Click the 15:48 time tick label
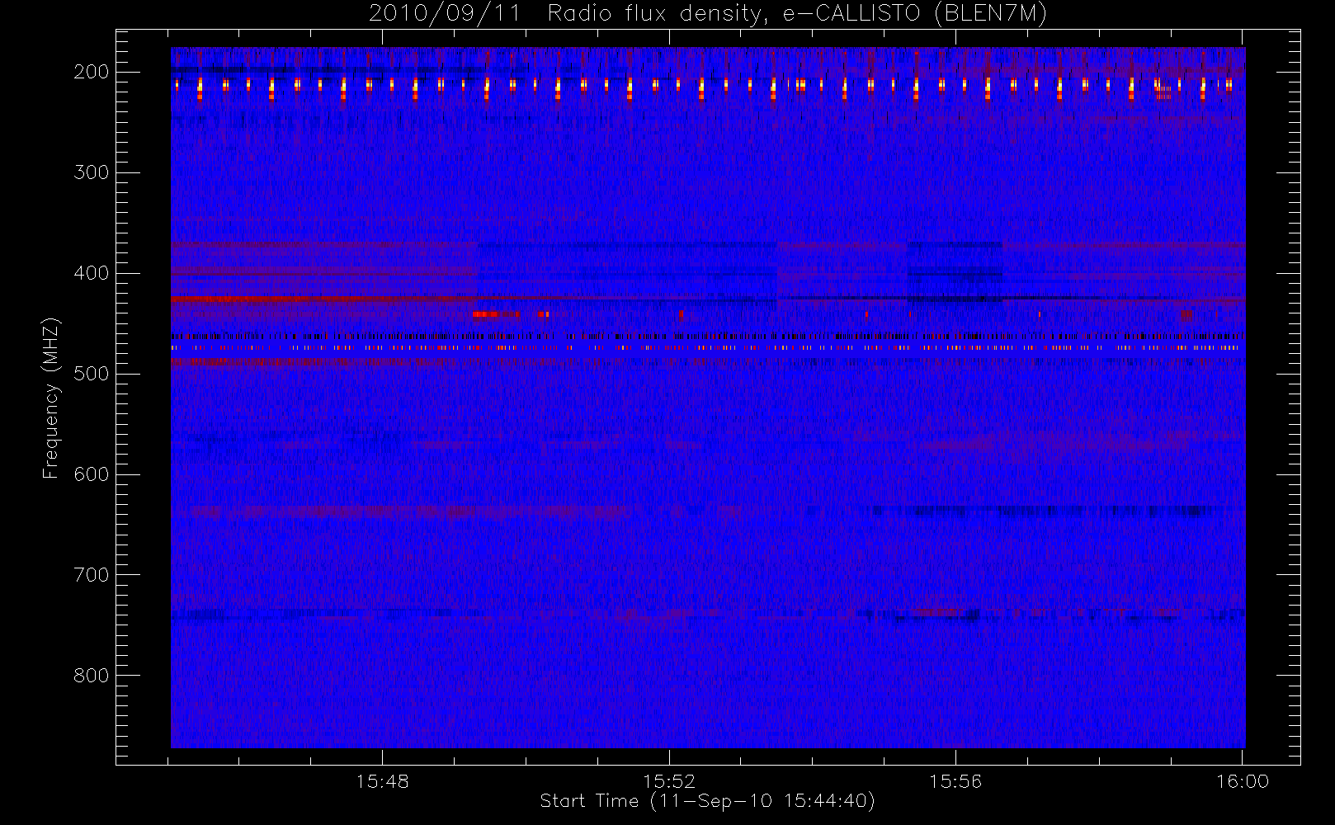 coord(383,781)
